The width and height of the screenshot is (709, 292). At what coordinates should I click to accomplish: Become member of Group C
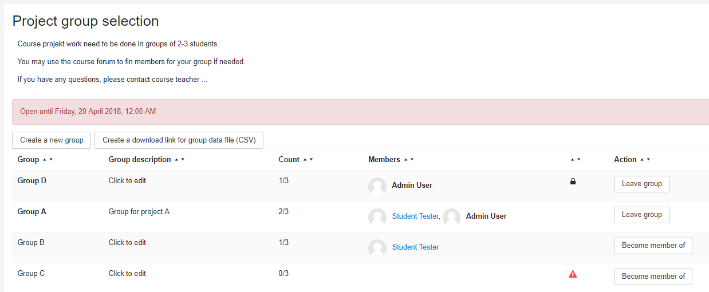653,277
